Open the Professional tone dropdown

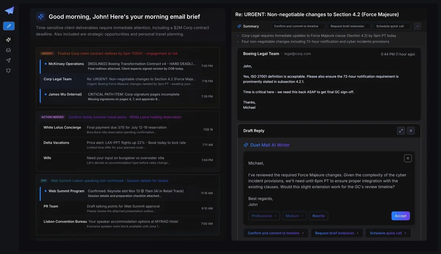pyautogui.click(x=264, y=216)
